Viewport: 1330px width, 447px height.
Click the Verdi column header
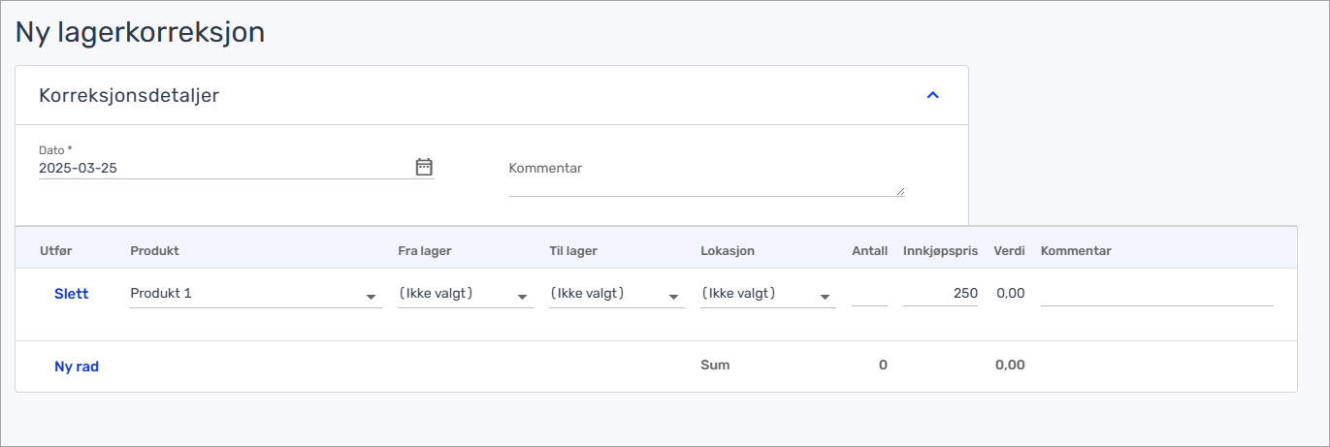(x=1010, y=251)
